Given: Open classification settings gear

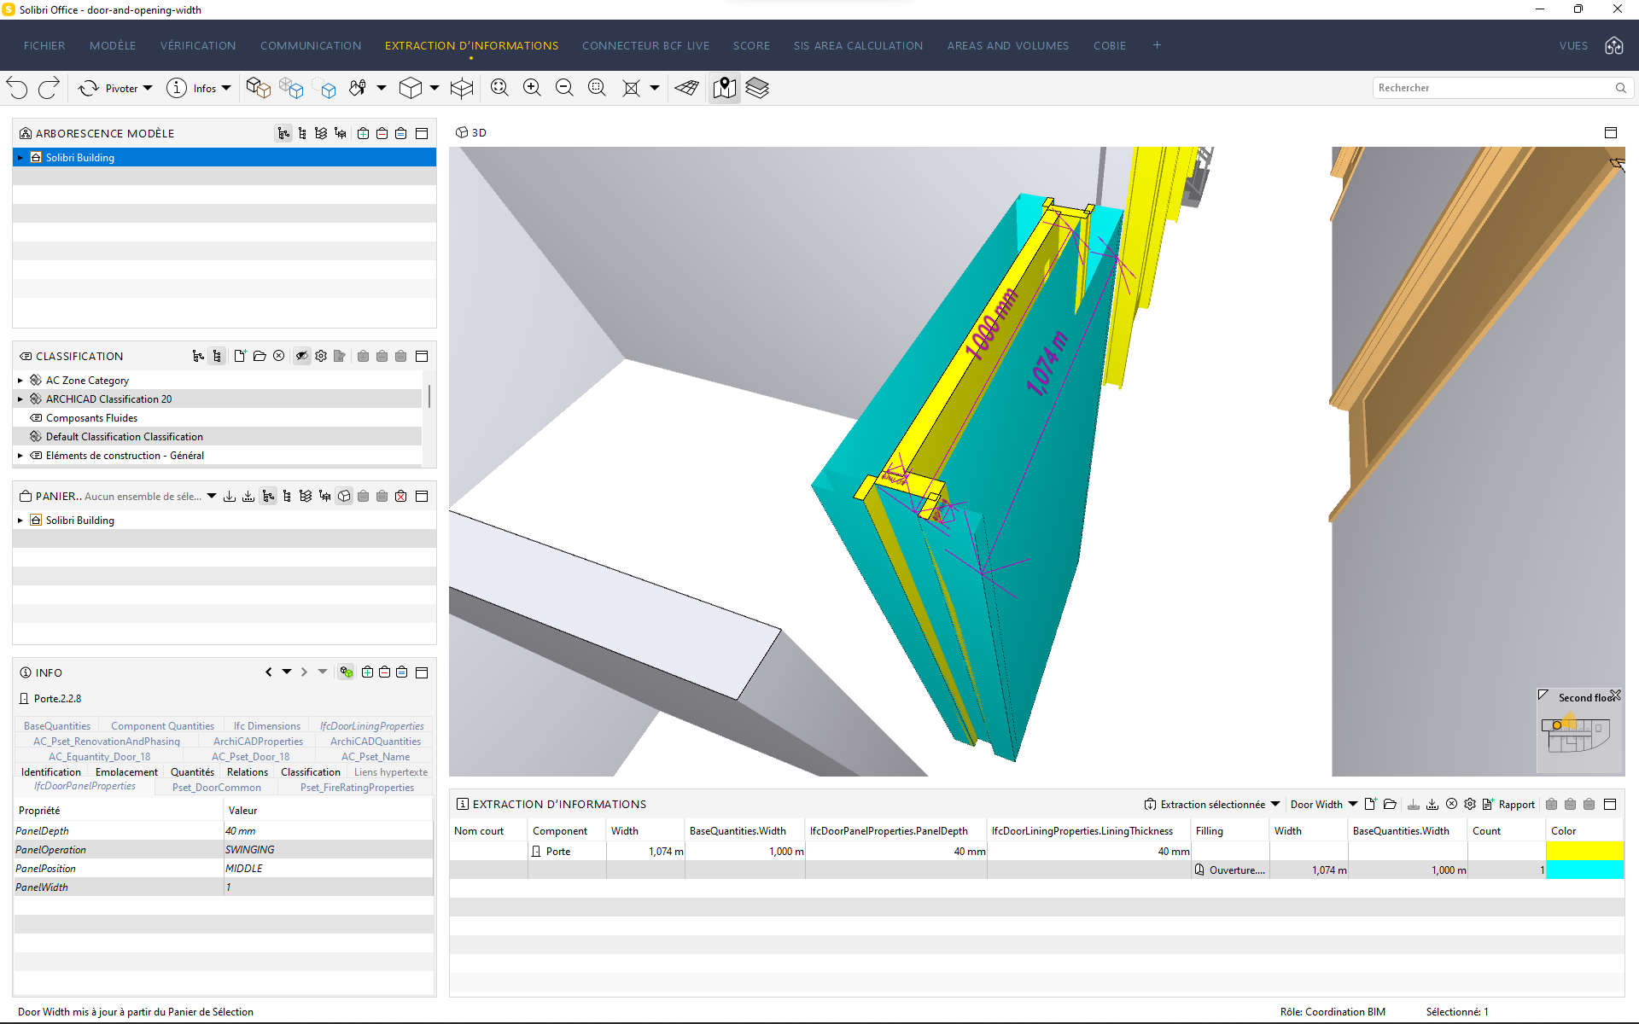Looking at the screenshot, I should (321, 356).
